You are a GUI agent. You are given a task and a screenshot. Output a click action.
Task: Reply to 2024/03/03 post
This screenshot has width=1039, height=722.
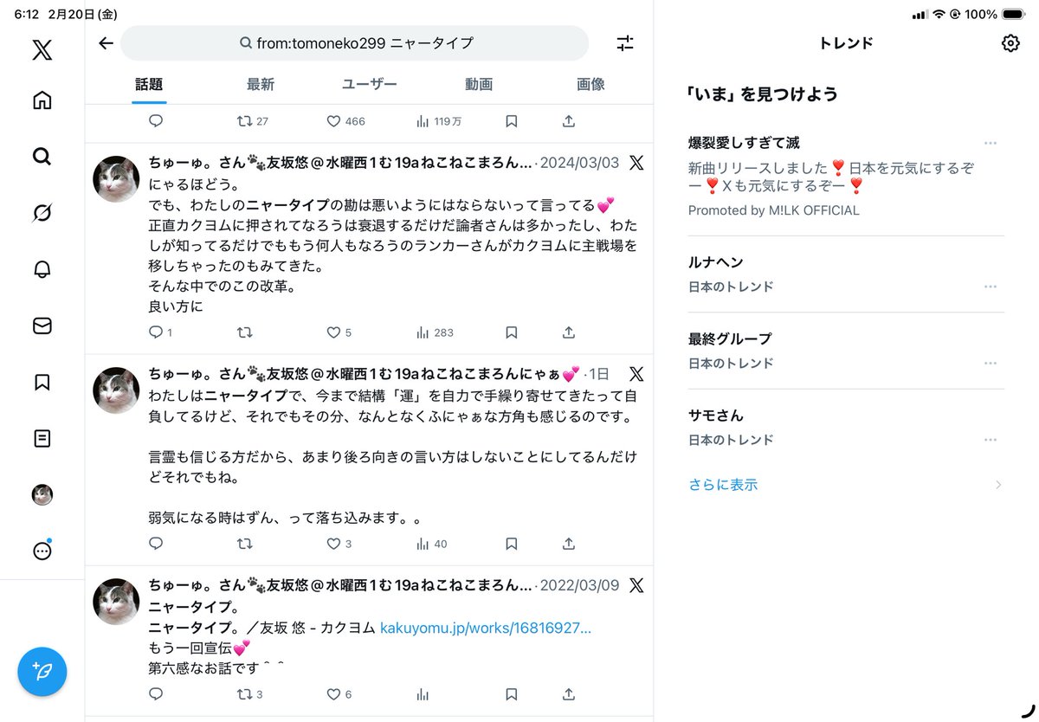[x=160, y=332]
